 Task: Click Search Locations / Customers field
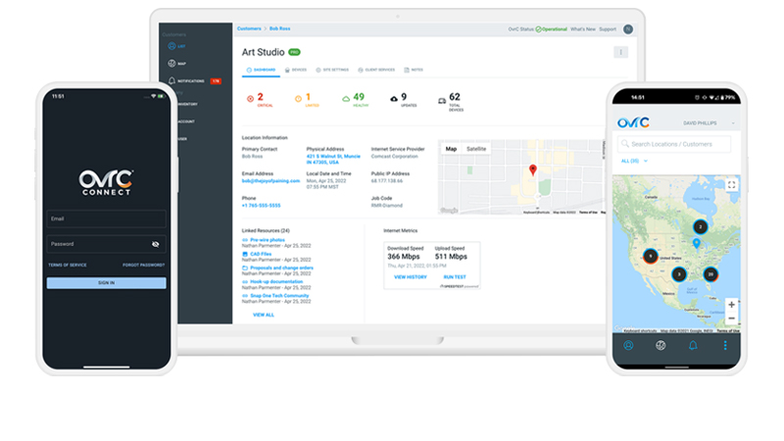[x=674, y=144]
